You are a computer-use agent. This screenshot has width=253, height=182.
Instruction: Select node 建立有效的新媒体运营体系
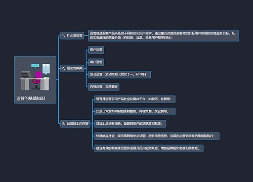coord(149,148)
